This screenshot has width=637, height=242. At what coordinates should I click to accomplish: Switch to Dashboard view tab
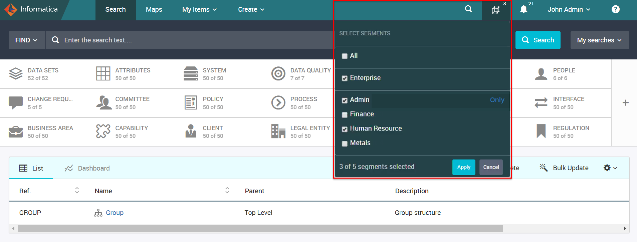(x=87, y=168)
